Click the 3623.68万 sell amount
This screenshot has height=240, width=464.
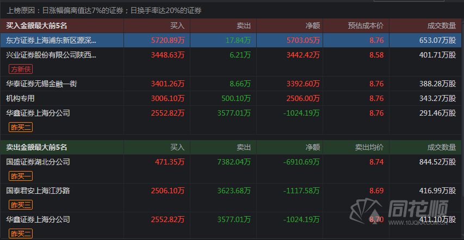pyautogui.click(x=234, y=191)
